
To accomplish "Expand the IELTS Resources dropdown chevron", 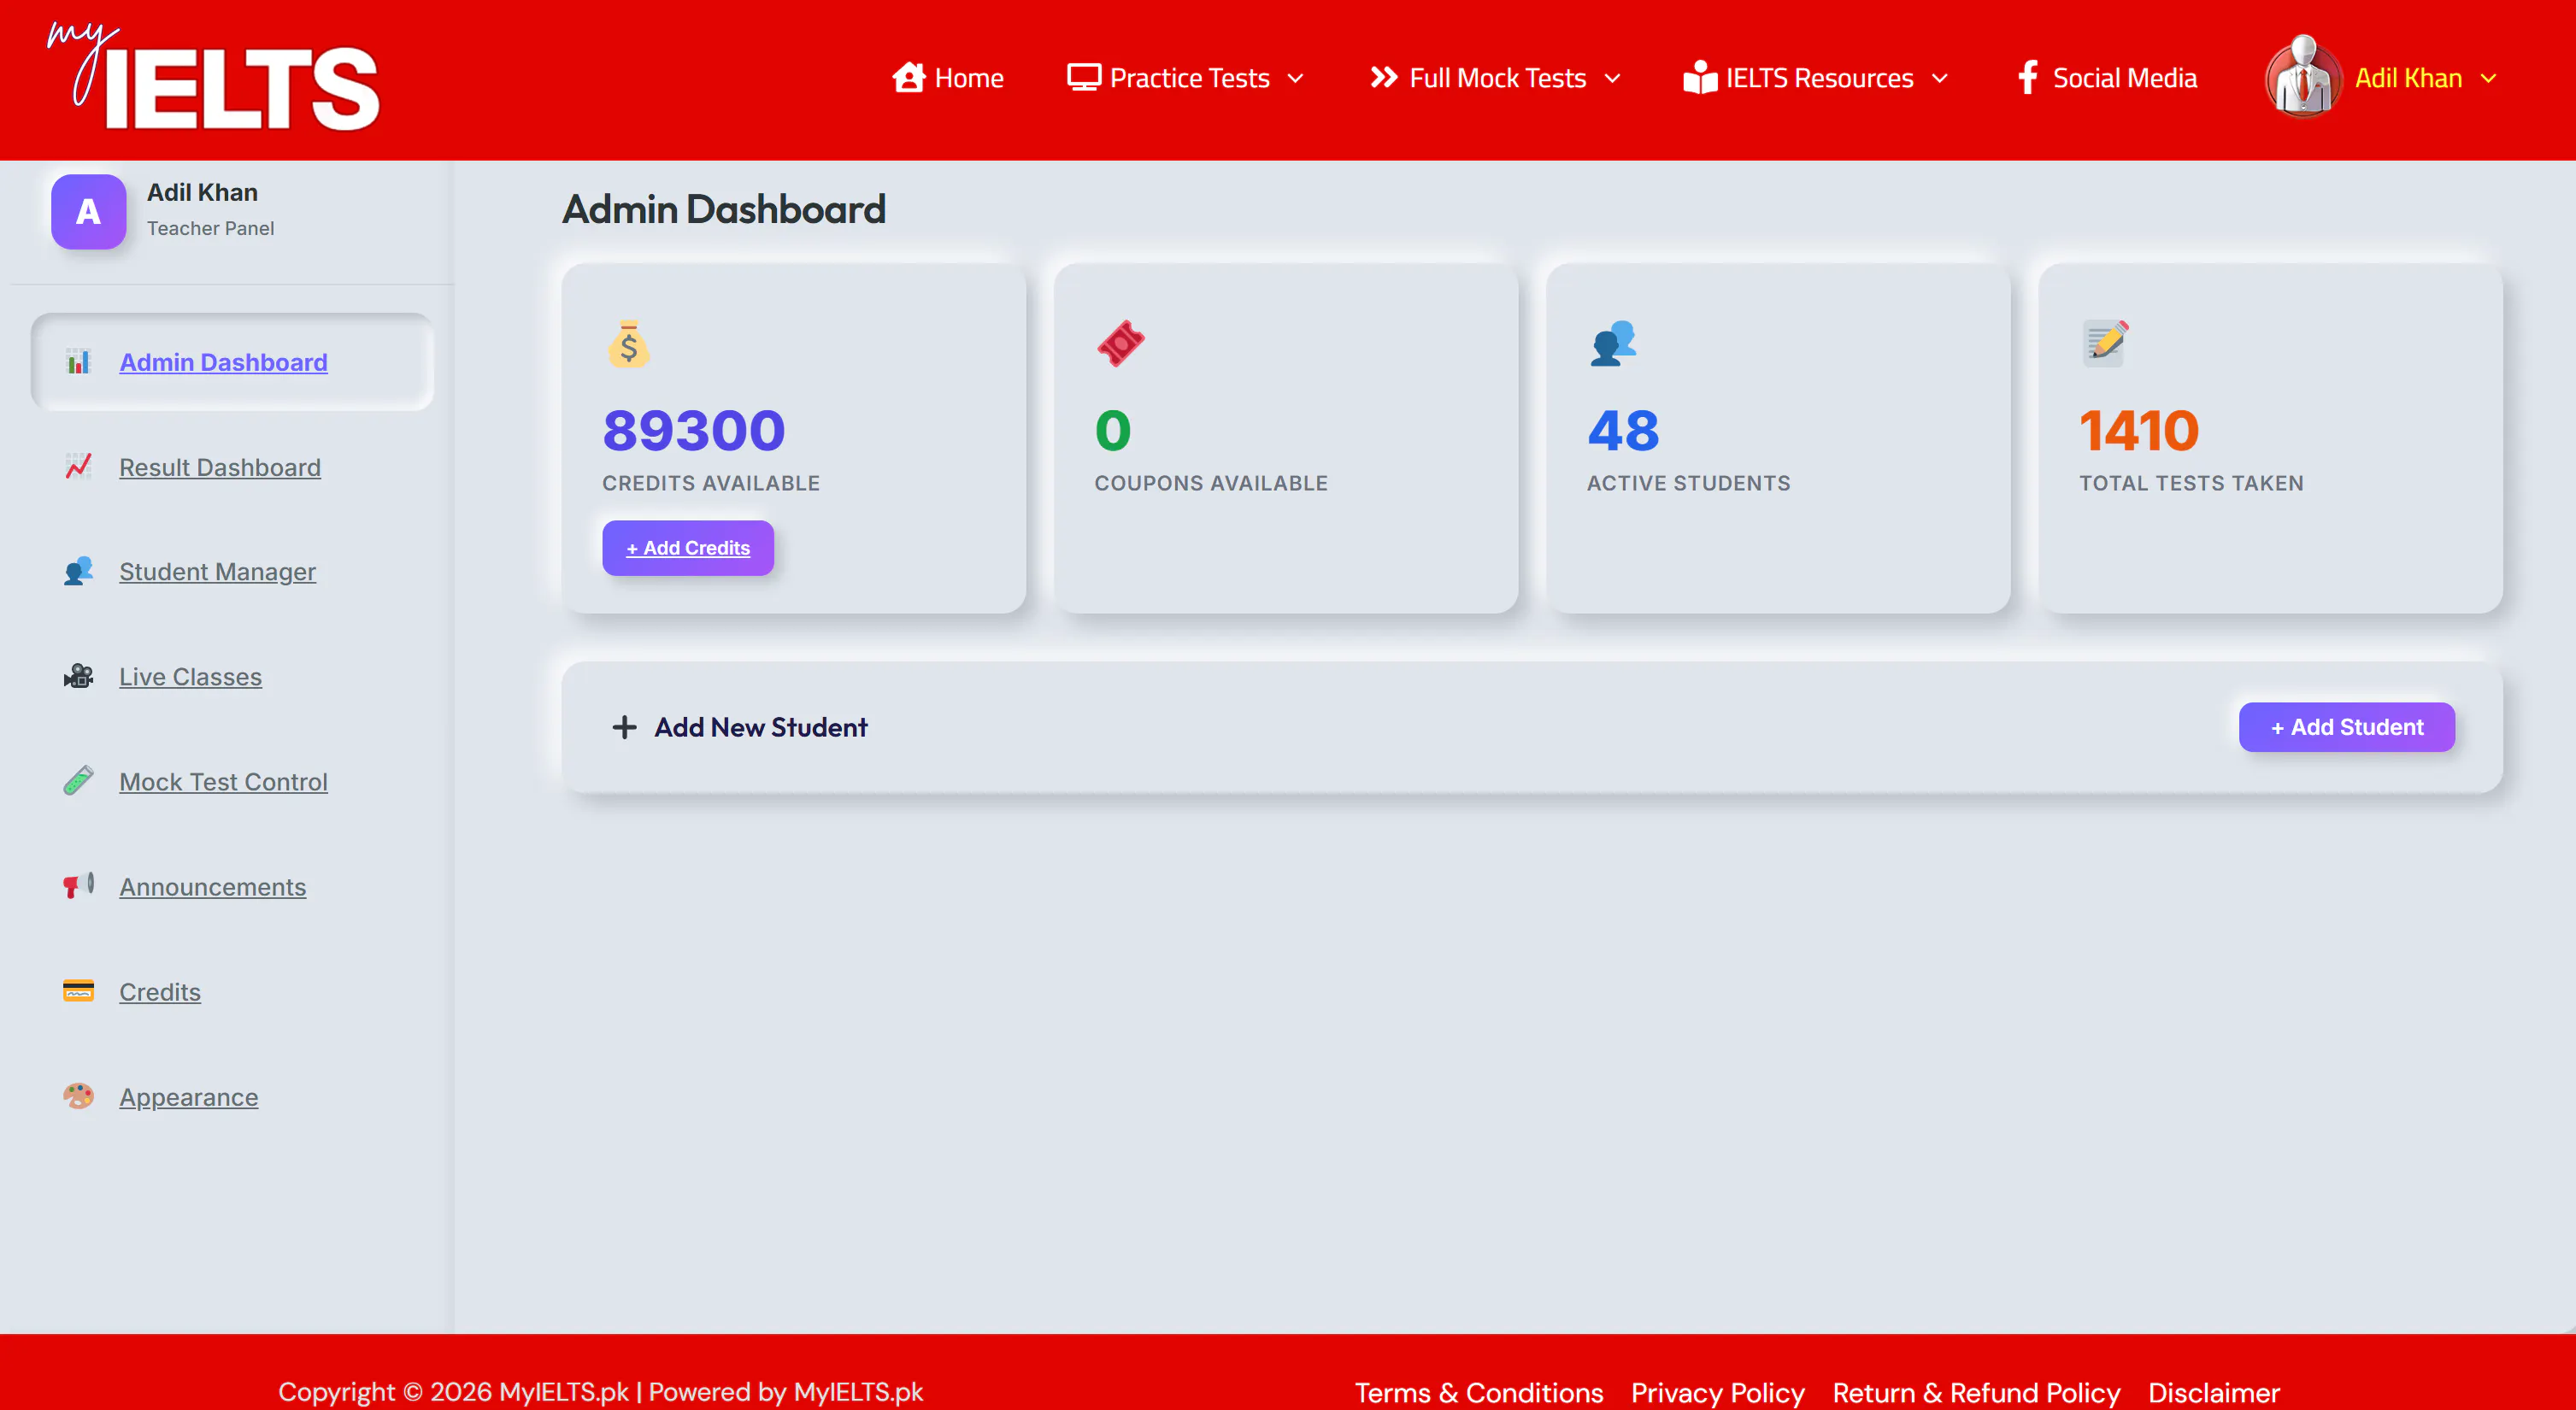I will click(x=1939, y=78).
